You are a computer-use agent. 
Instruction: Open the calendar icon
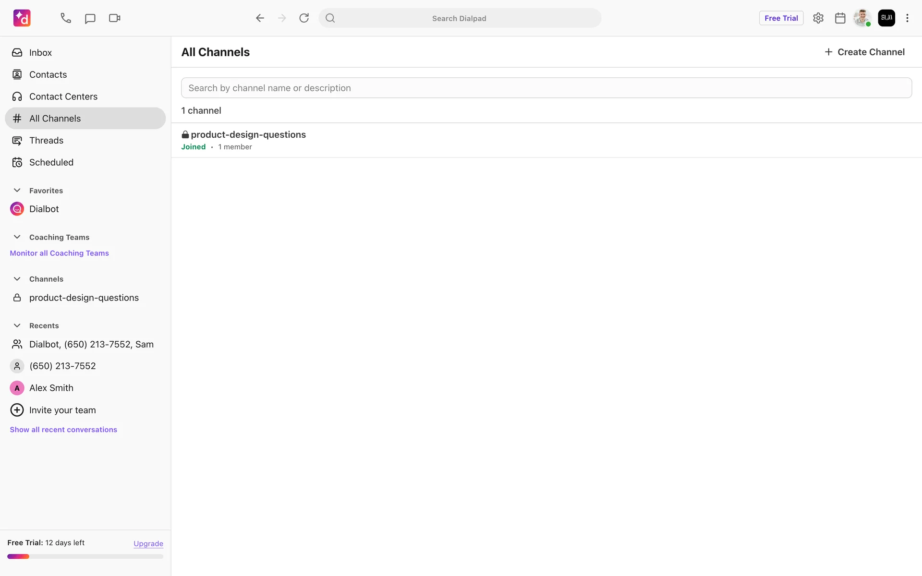[x=840, y=18]
